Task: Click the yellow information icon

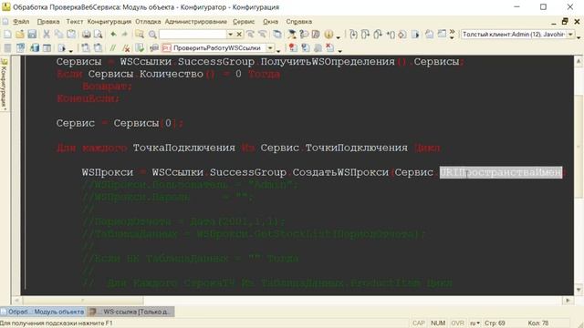Action: tap(328, 35)
